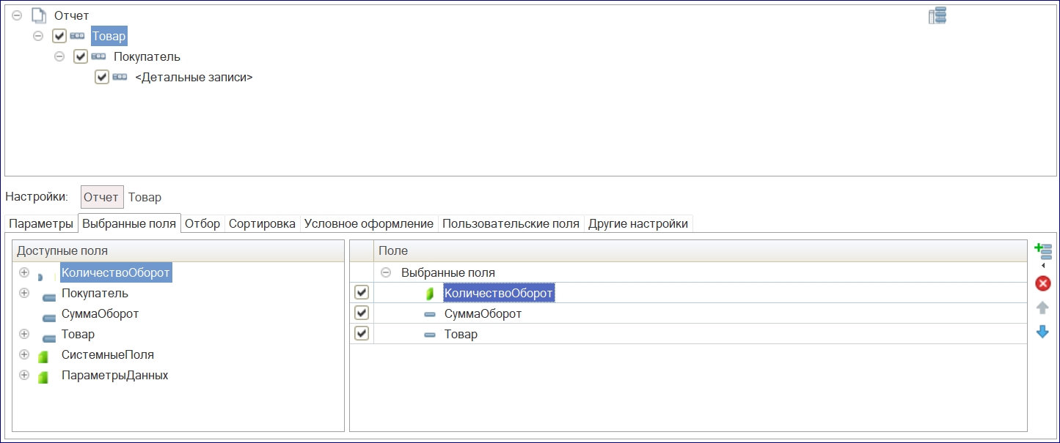Expand available field КоличествоОборот
Screen dimensions: 1060x443
[x=24, y=272]
